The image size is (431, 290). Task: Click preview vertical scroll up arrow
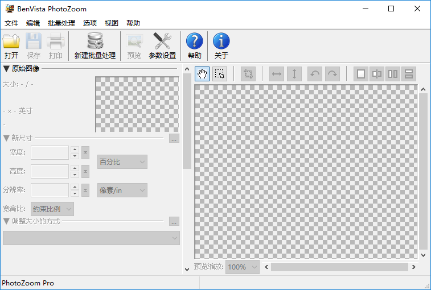tap(423, 89)
